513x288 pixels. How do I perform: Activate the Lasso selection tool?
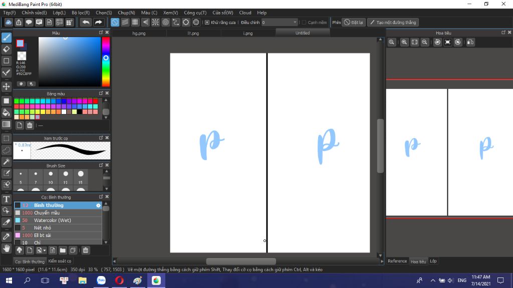7,150
